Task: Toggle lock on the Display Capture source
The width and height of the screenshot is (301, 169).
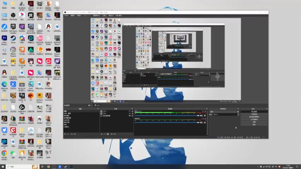Action: 132,116
